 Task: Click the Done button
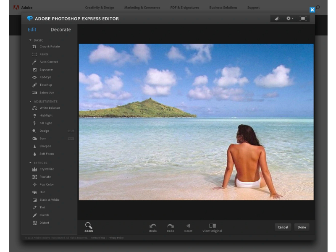(302, 227)
